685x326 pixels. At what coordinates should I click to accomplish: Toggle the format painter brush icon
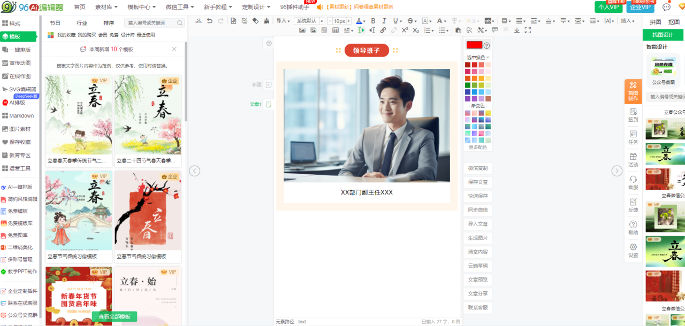click(x=267, y=21)
